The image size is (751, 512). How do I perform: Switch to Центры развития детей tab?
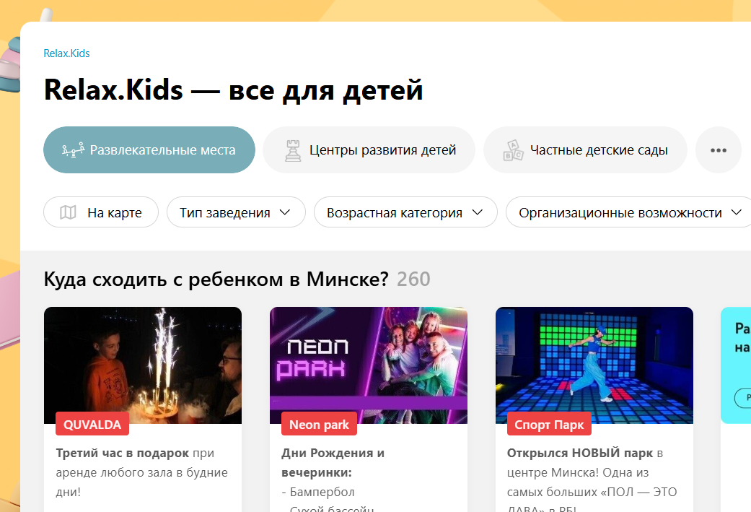pyautogui.click(x=369, y=150)
